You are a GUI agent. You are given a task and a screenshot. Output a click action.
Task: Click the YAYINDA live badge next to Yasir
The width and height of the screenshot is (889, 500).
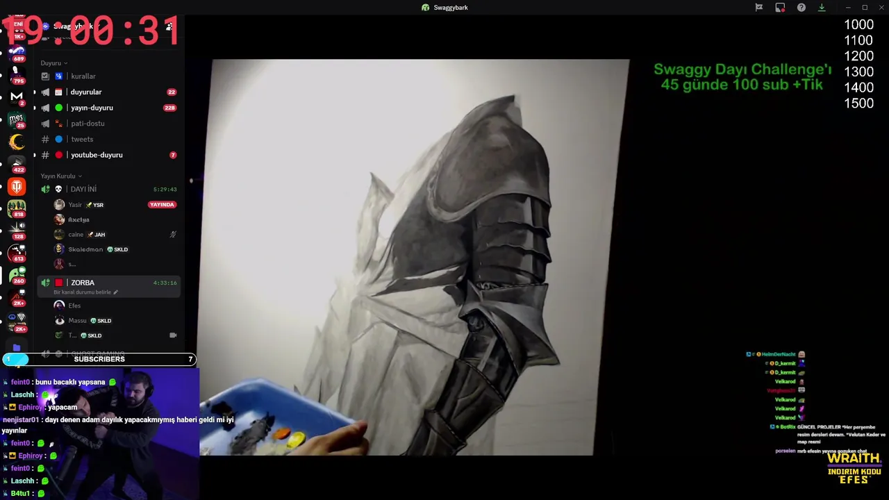pos(162,205)
